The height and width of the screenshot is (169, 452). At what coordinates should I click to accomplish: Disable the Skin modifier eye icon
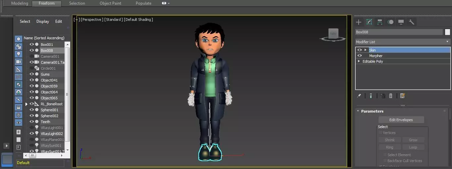360,50
